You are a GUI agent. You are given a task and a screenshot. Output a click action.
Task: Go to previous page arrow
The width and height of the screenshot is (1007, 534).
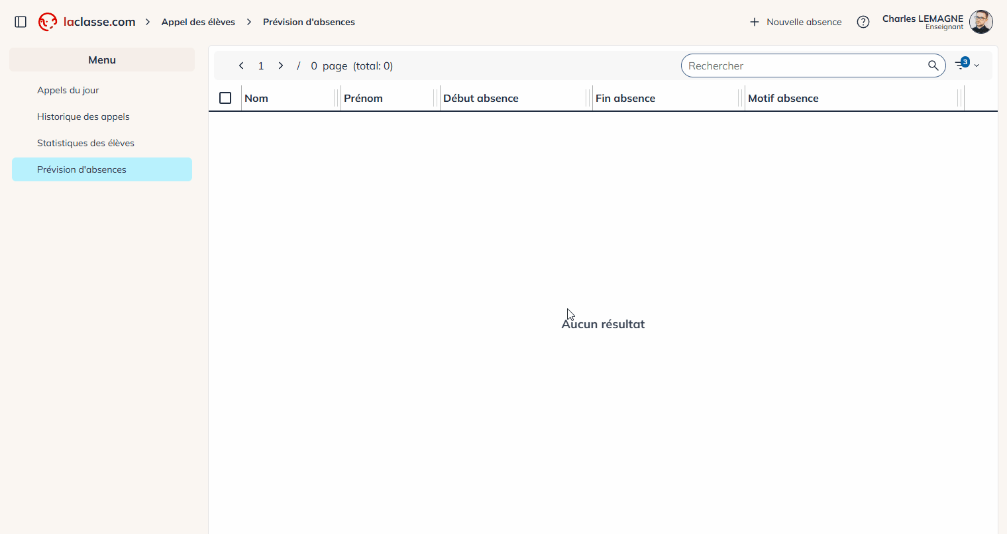pos(241,66)
